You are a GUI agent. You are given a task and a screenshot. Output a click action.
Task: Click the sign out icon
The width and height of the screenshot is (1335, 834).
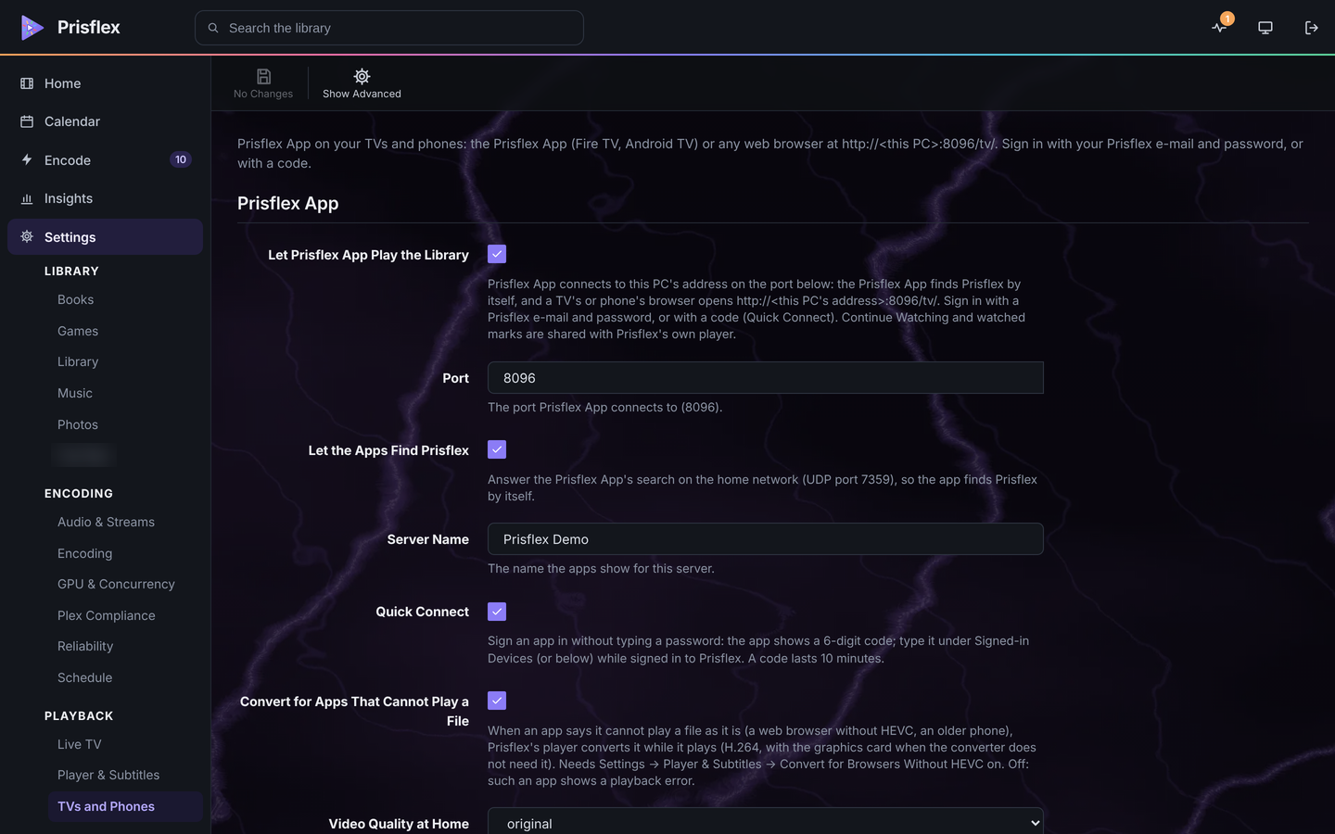(1311, 28)
